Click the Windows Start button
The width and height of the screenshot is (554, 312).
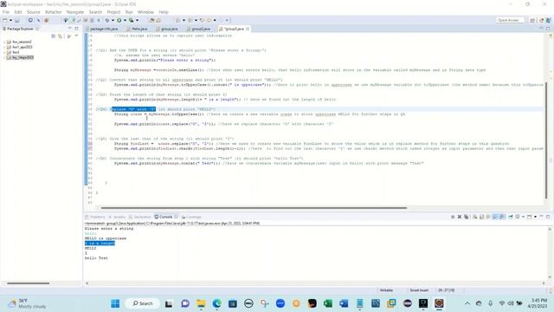point(115,303)
